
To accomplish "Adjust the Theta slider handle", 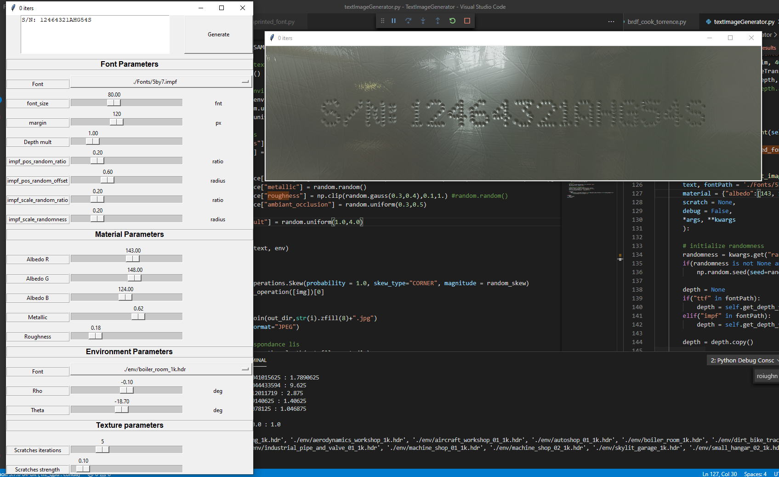I will 122,409.
